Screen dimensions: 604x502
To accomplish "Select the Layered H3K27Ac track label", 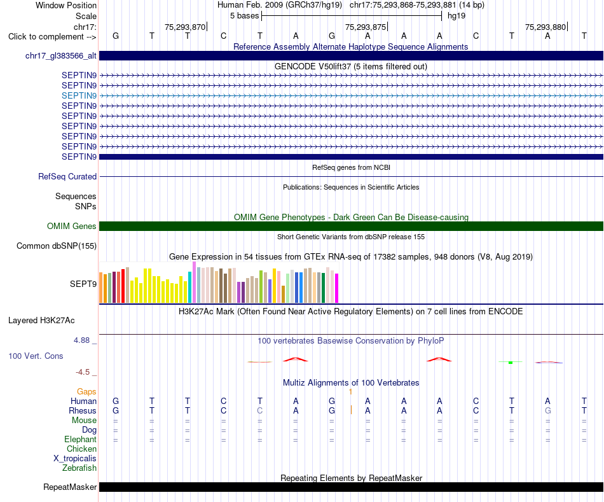I will click(41, 321).
